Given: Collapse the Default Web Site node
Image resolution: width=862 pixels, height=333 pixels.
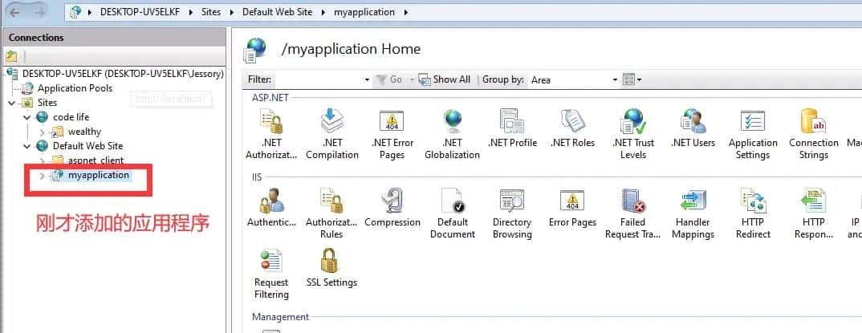Looking at the screenshot, I should 28,146.
